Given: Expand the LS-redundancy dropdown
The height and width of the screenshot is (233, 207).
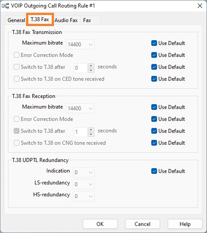Looking at the screenshot, I should [84, 184].
